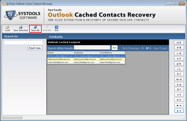Click the title bar application icon
The image size is (187, 121).
coord(4,3)
